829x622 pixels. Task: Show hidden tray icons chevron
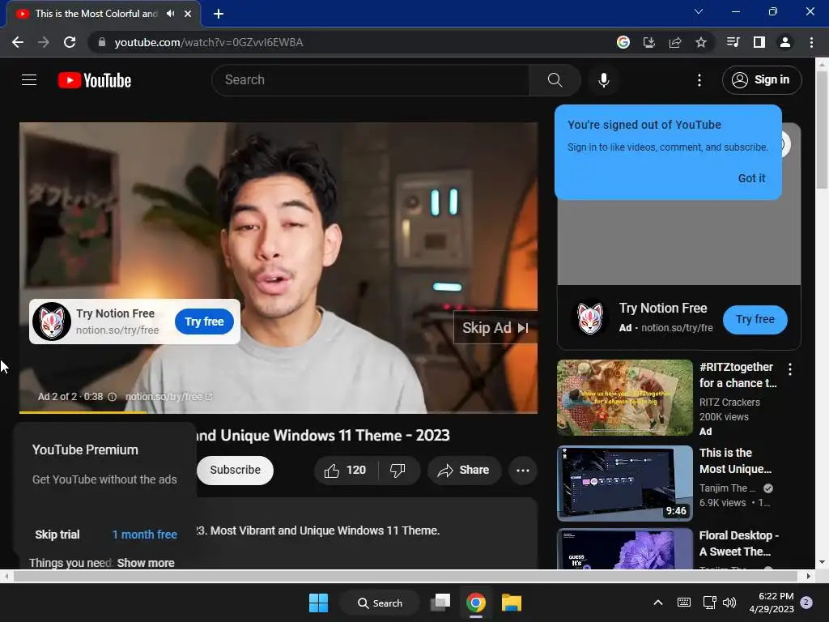pyautogui.click(x=657, y=603)
